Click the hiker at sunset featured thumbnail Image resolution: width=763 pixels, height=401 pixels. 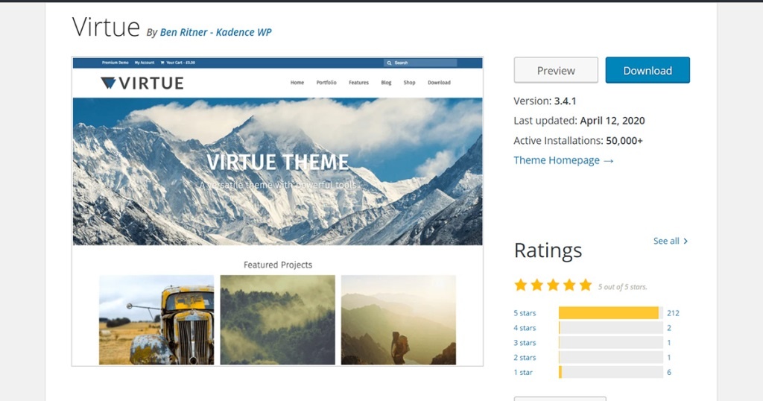tap(398, 320)
